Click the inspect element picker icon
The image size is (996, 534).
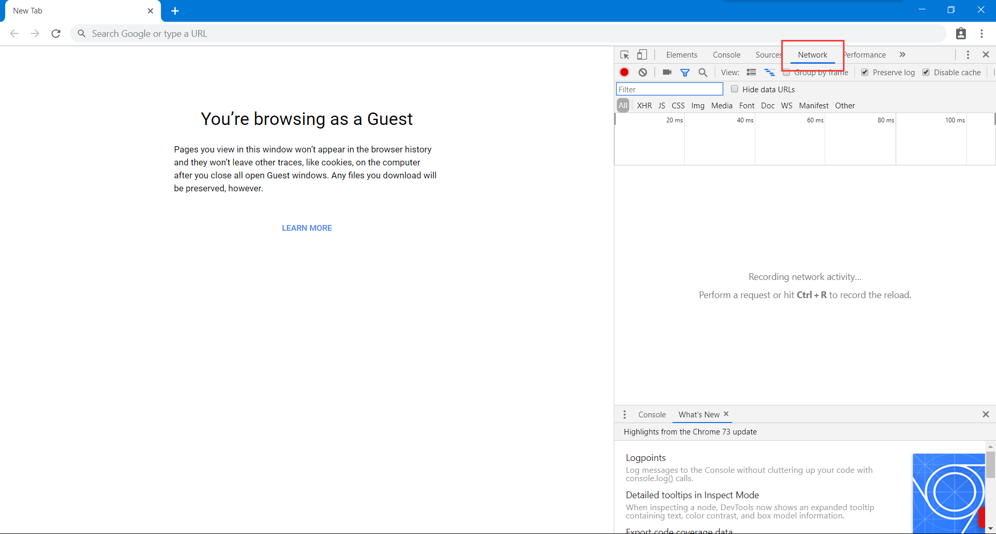click(x=625, y=55)
